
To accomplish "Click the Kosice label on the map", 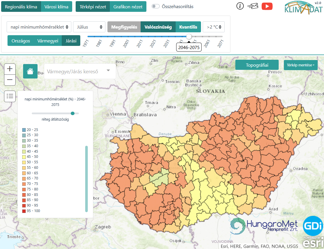I will coord(275,86).
